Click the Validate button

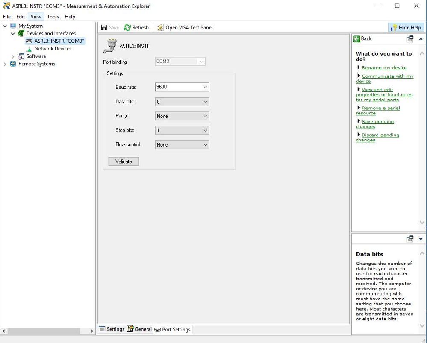coord(124,161)
